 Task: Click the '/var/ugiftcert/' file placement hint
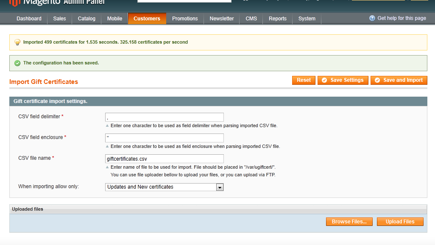pyautogui.click(x=193, y=167)
